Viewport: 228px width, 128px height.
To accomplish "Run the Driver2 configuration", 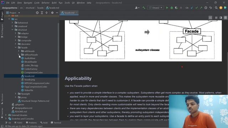I will (167, 8).
